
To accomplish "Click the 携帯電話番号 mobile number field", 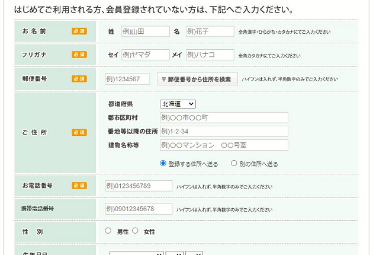I will 139,209.
